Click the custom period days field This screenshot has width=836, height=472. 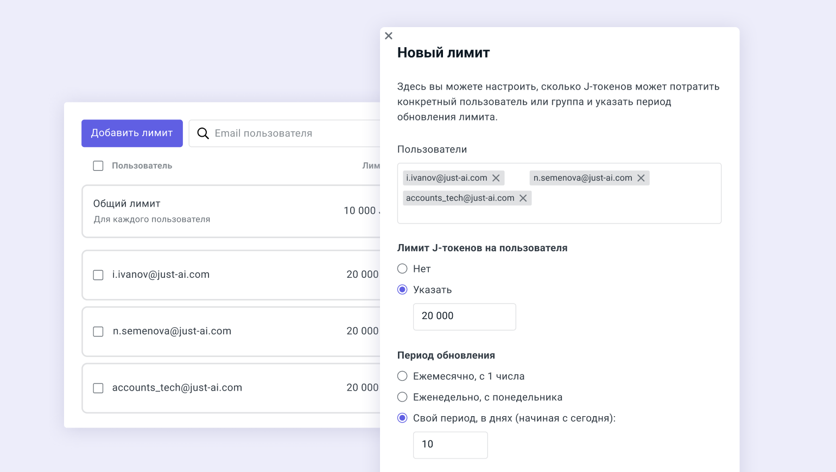[x=450, y=445]
